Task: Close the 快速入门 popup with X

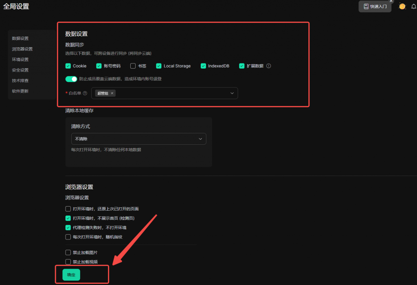Action: (x=391, y=1)
